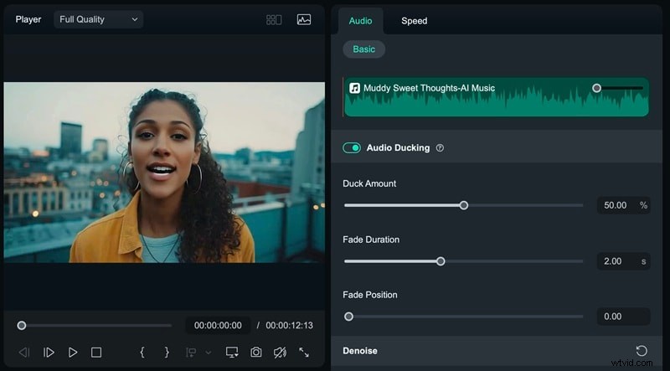670x371 pixels.
Task: Click the Muddy Sweet Thoughts-AI Music waveform
Action: [x=497, y=97]
